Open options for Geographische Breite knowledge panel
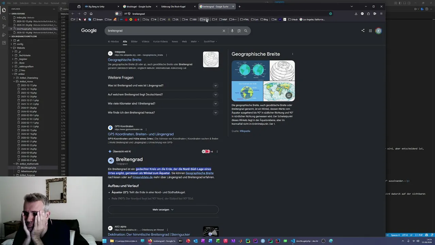435x245 pixels. [292, 54]
